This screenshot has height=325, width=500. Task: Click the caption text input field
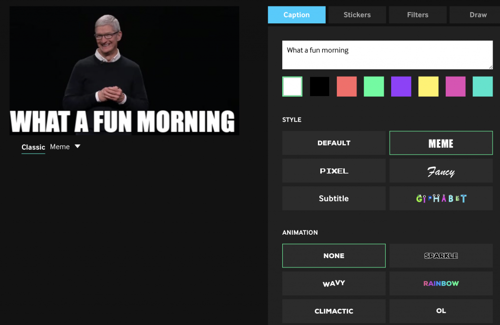[x=387, y=55]
